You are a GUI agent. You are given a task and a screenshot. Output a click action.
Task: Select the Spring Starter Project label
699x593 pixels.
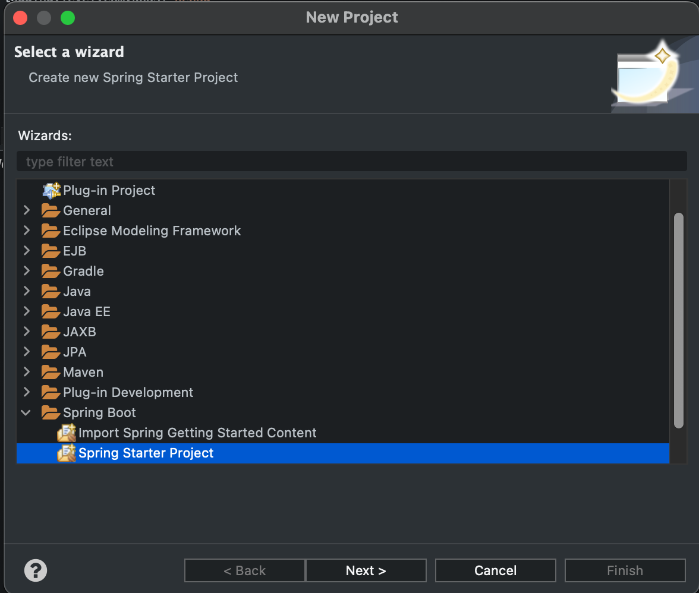(x=146, y=453)
